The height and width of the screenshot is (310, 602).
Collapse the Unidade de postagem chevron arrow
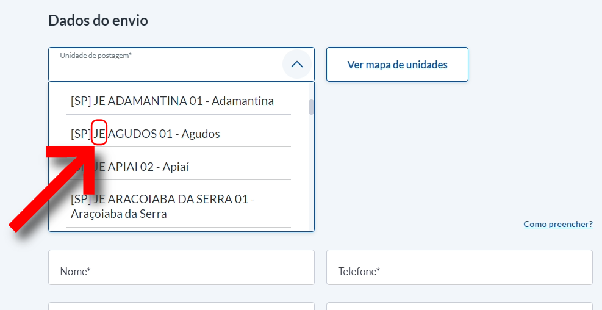pyautogui.click(x=296, y=64)
